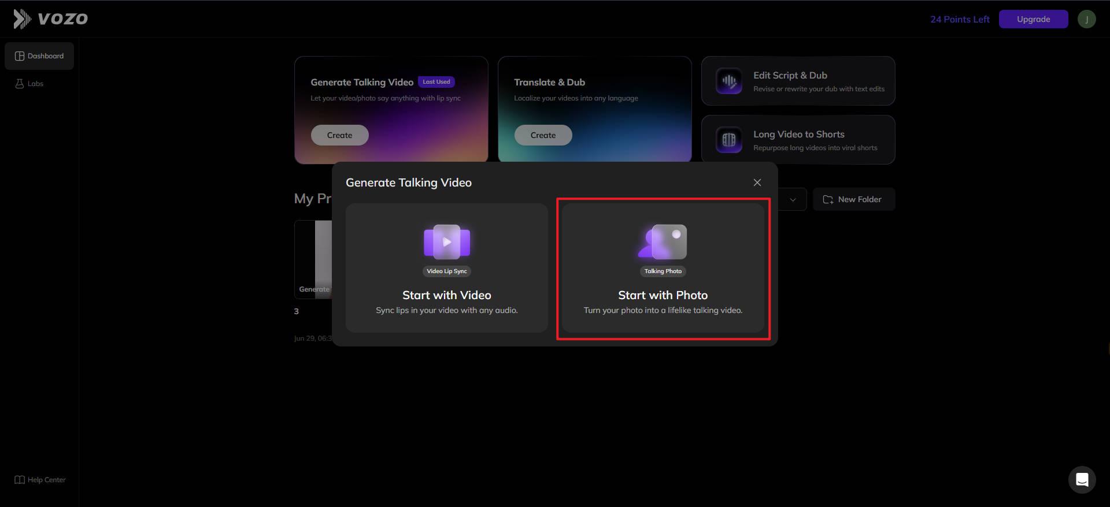Click the Long Video to Shorts icon
This screenshot has width=1110, height=507.
pyautogui.click(x=729, y=140)
